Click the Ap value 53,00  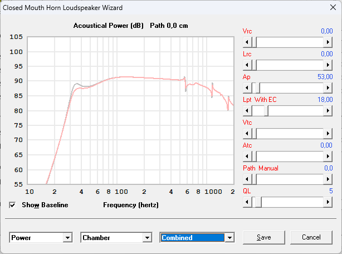pos(325,77)
